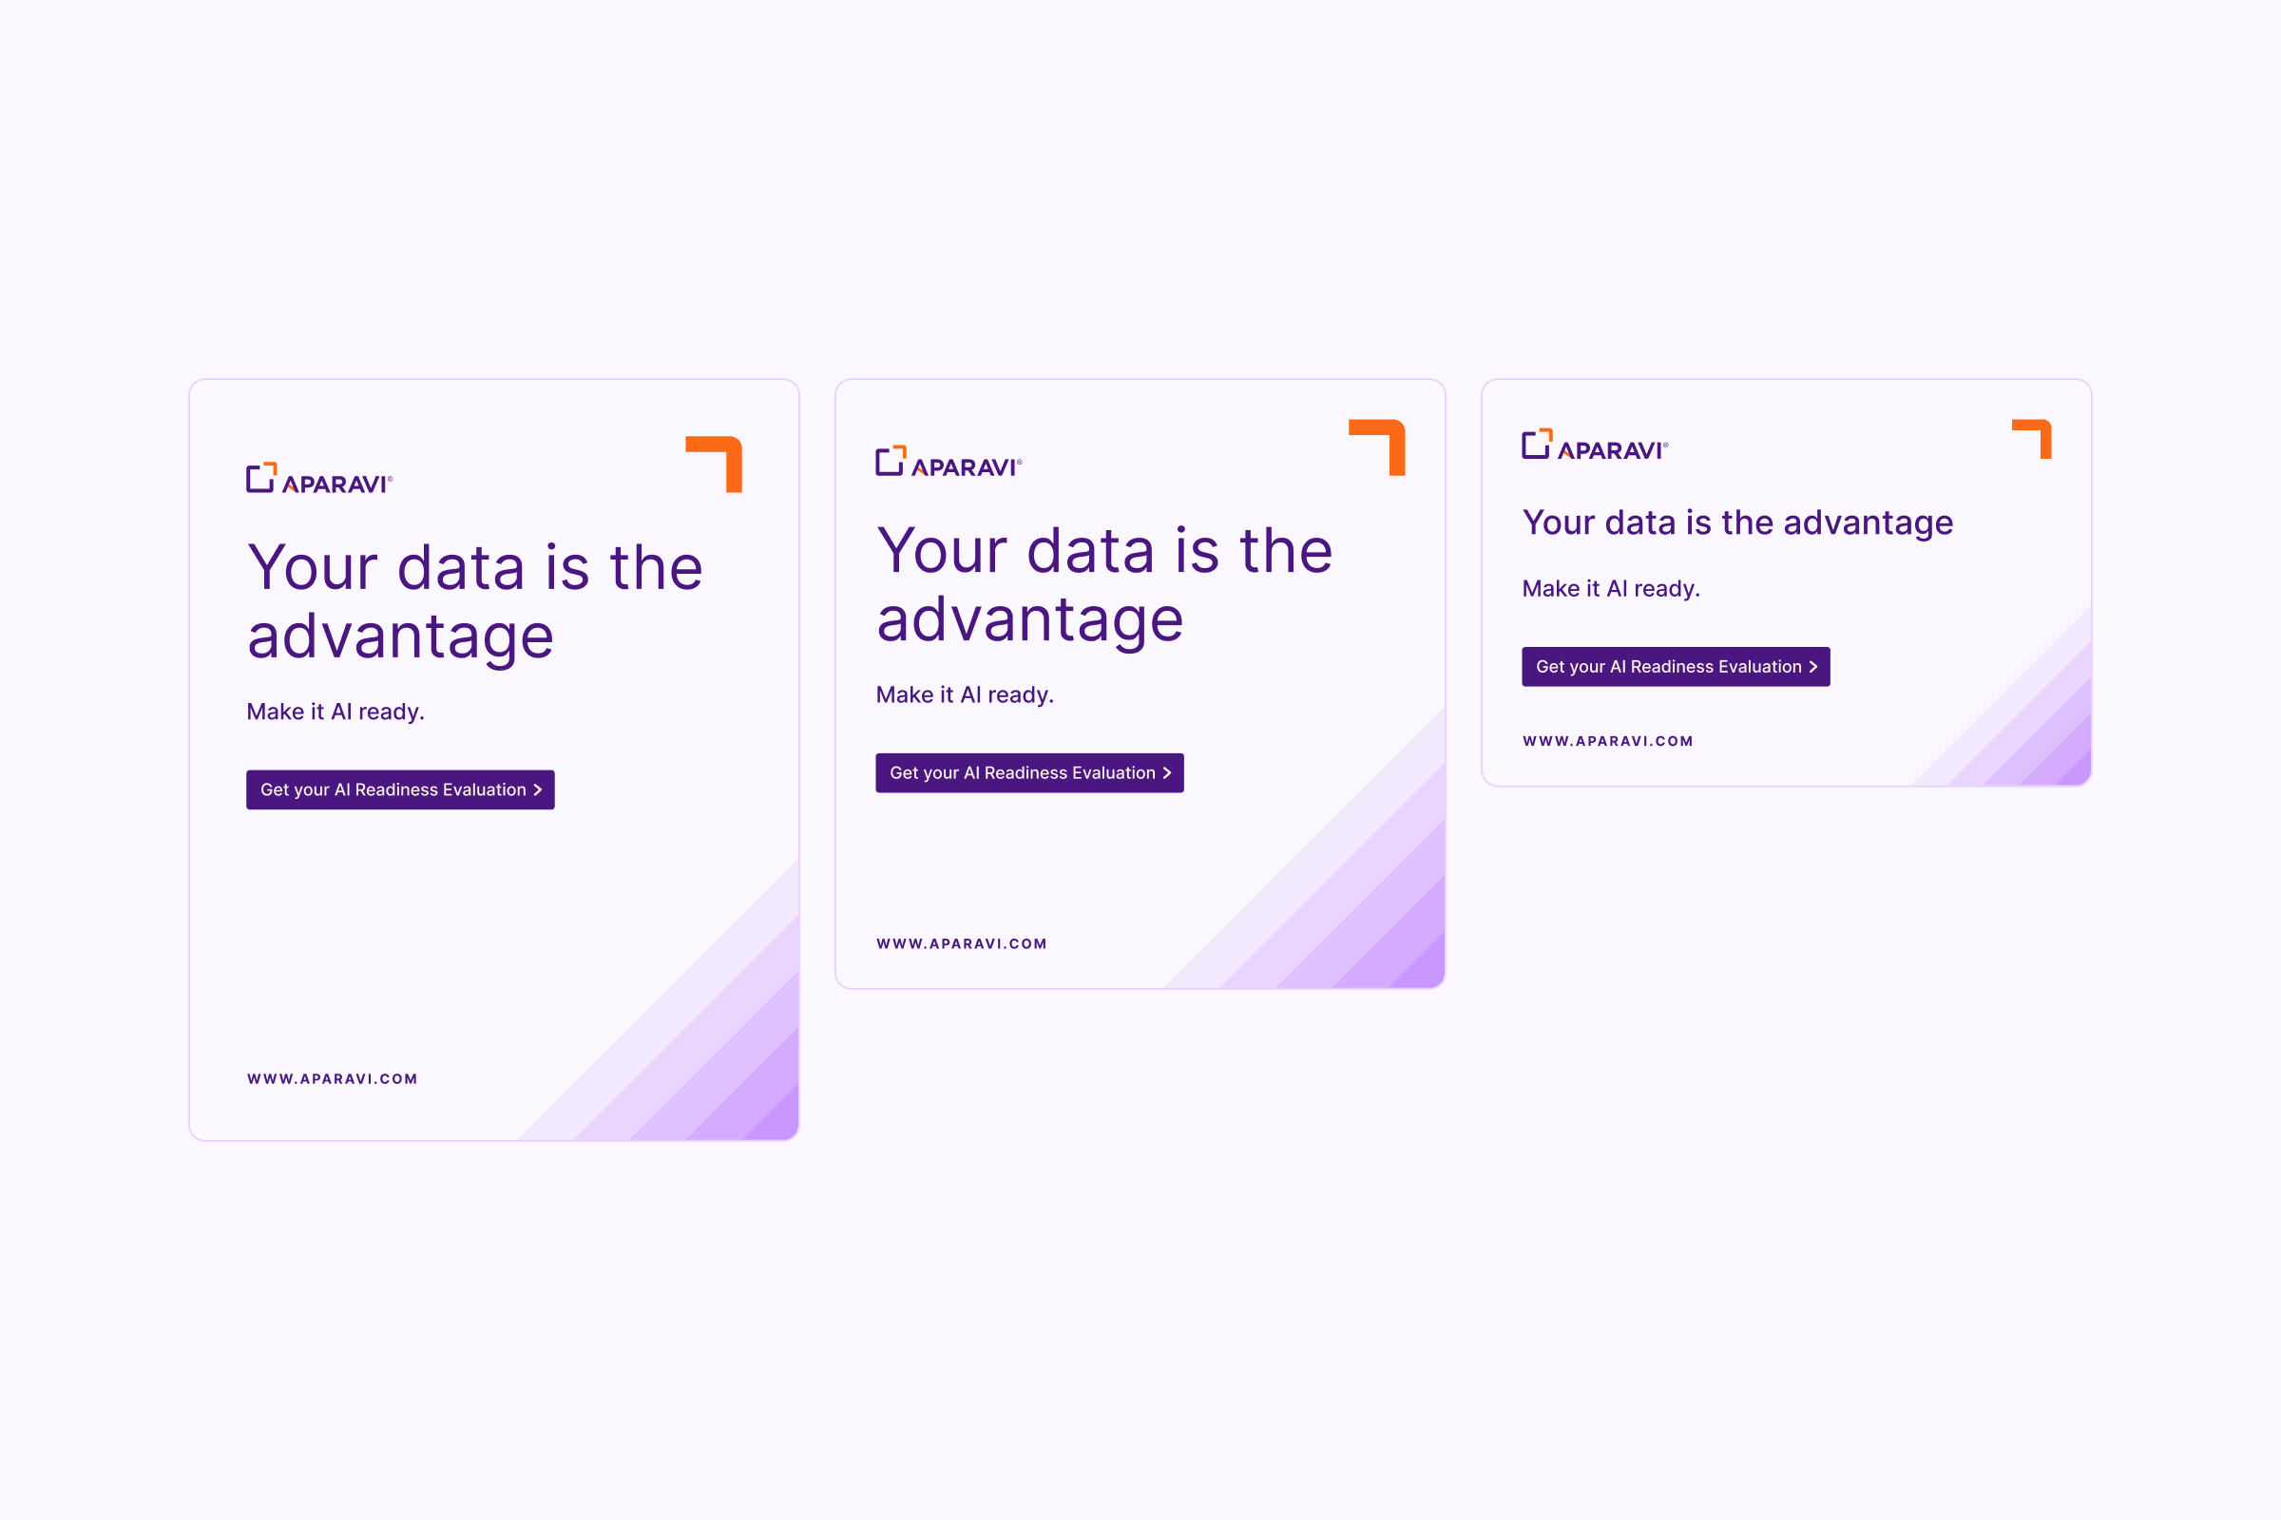This screenshot has width=2281, height=1520.
Task: Click the chevron arrow on left card button
Action: tap(537, 790)
